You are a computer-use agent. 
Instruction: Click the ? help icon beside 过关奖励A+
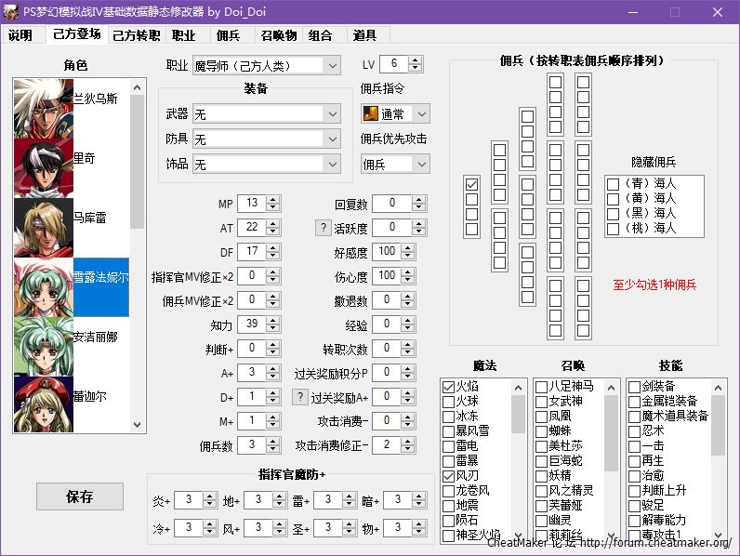click(x=299, y=397)
